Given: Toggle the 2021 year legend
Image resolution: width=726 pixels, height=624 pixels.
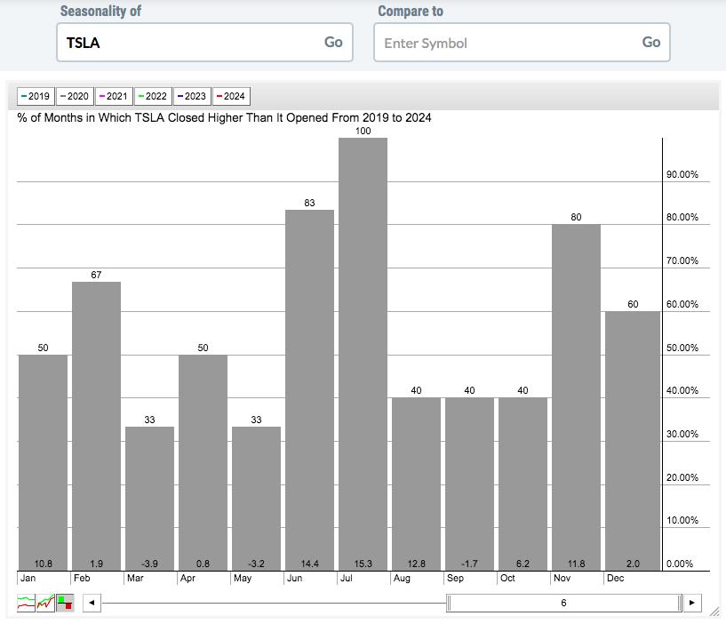Looking at the screenshot, I should (x=114, y=96).
